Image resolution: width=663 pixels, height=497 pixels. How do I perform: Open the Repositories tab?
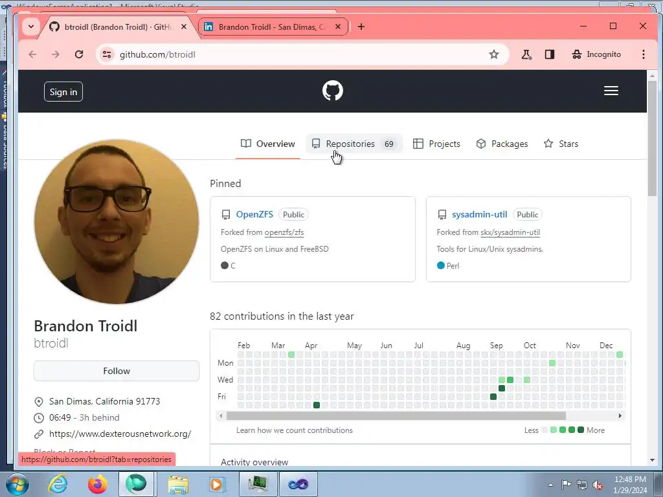click(x=354, y=144)
